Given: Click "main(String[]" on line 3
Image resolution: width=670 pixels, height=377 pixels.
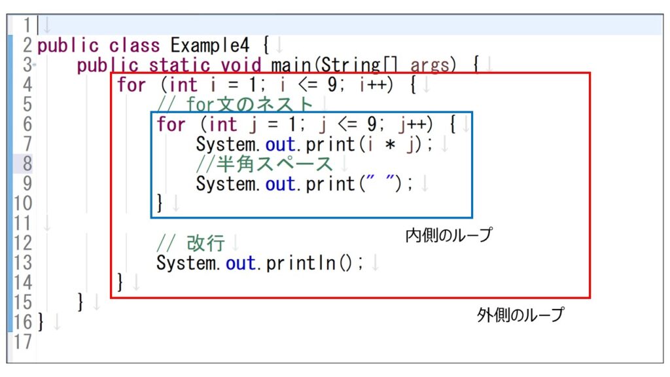Looking at the screenshot, I should [334, 65].
